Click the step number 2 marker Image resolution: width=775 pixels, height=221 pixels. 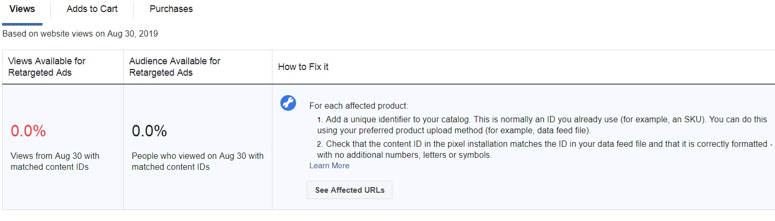pos(320,144)
